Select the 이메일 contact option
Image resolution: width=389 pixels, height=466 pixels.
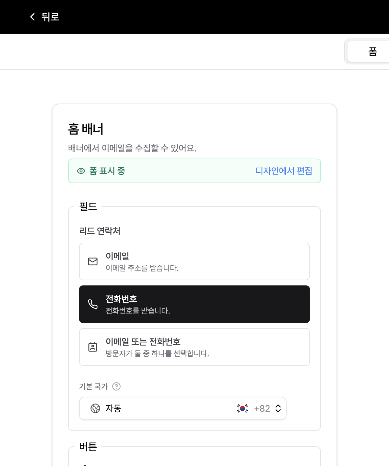194,261
